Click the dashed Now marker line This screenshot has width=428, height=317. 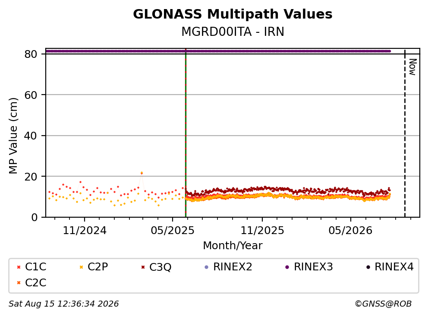pyautogui.click(x=405, y=133)
